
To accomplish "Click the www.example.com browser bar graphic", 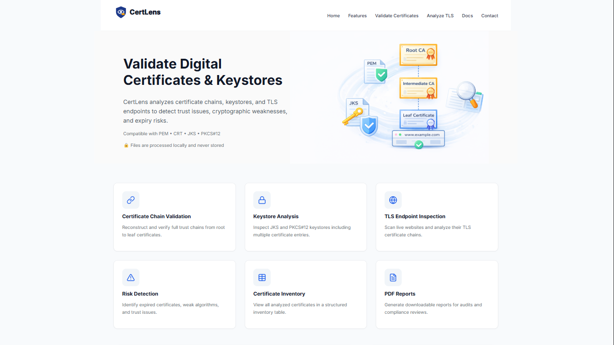I will pyautogui.click(x=419, y=139).
